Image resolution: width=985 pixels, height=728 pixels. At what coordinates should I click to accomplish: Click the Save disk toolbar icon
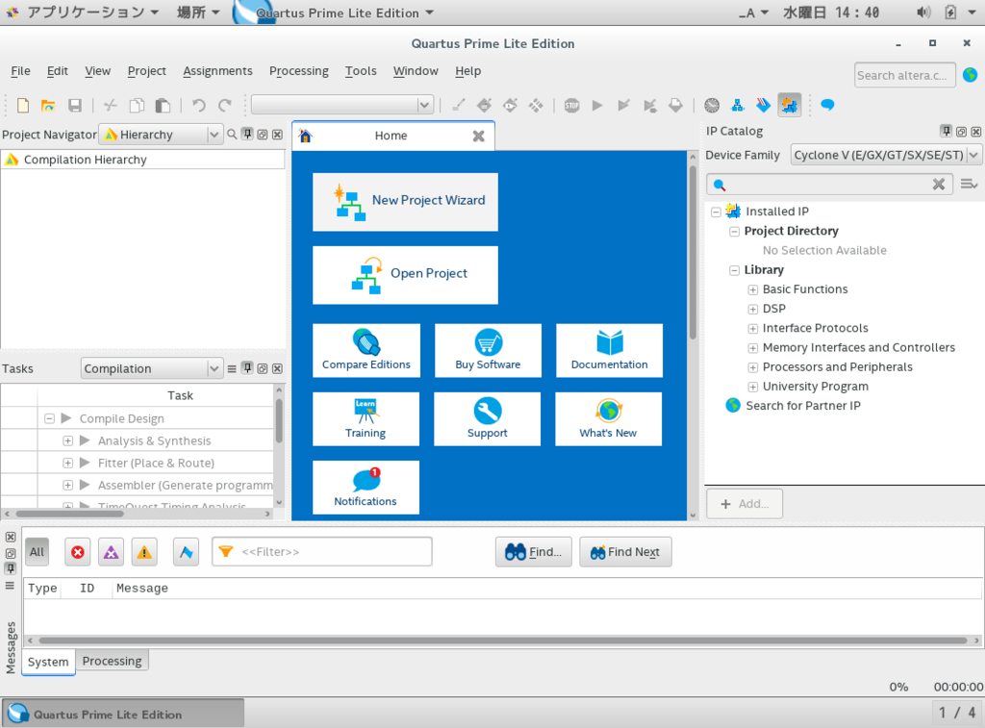[75, 105]
